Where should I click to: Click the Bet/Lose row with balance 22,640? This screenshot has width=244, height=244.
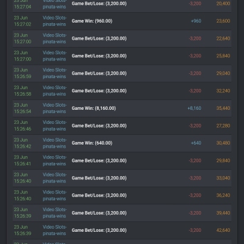point(122,38)
